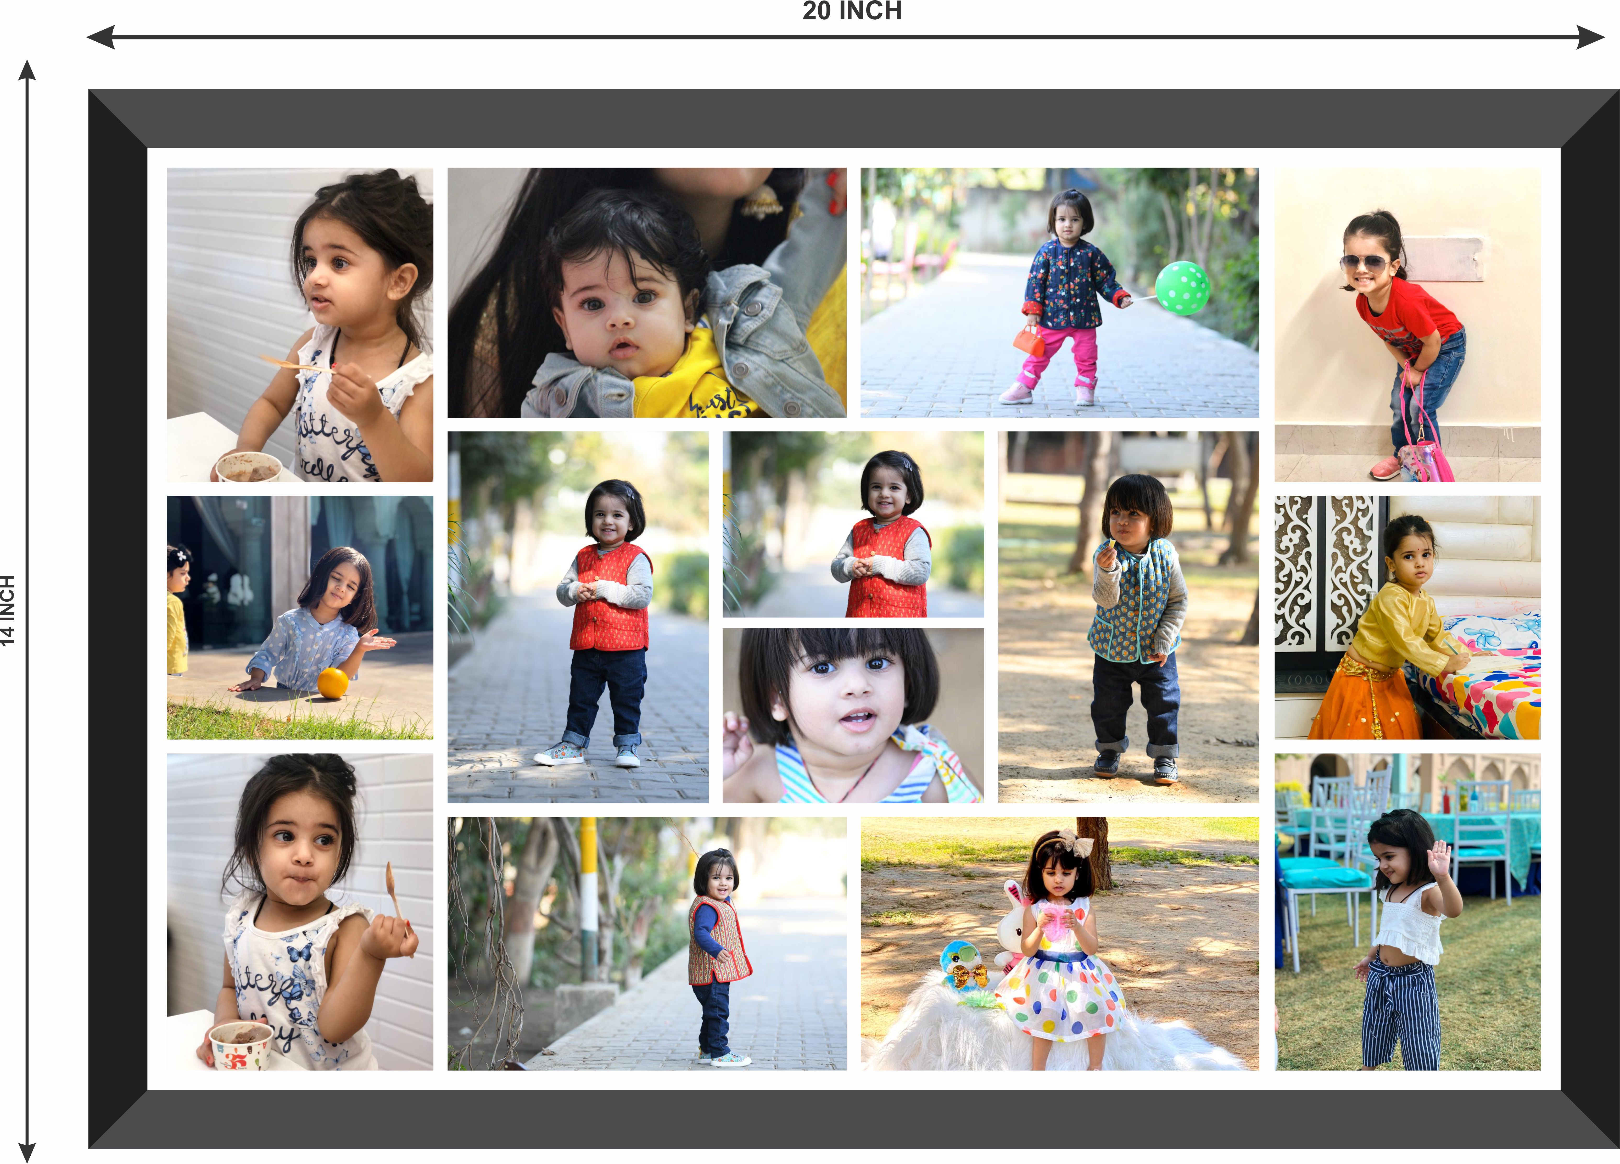Select the girl in yellow top and orange skirt
Viewport: 1620px width, 1164px height.
pyautogui.click(x=1407, y=618)
